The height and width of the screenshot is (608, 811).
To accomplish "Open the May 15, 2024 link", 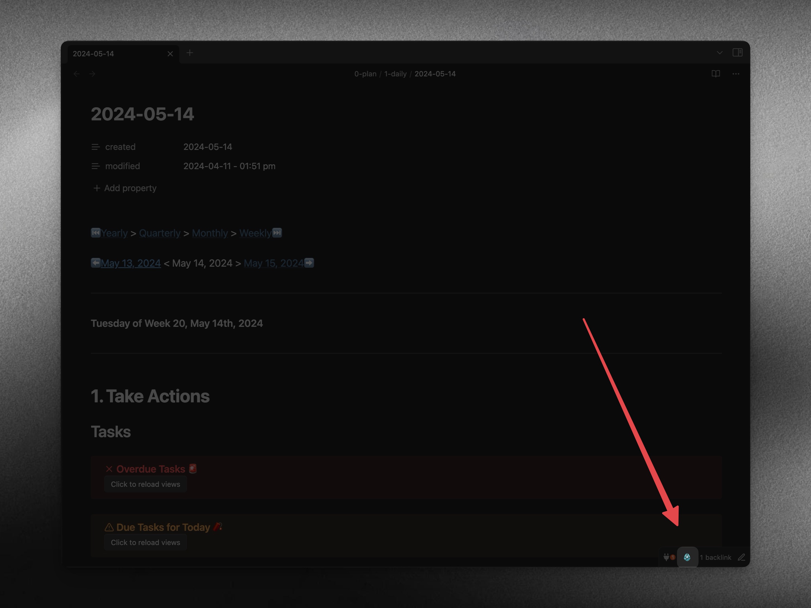I will point(273,263).
